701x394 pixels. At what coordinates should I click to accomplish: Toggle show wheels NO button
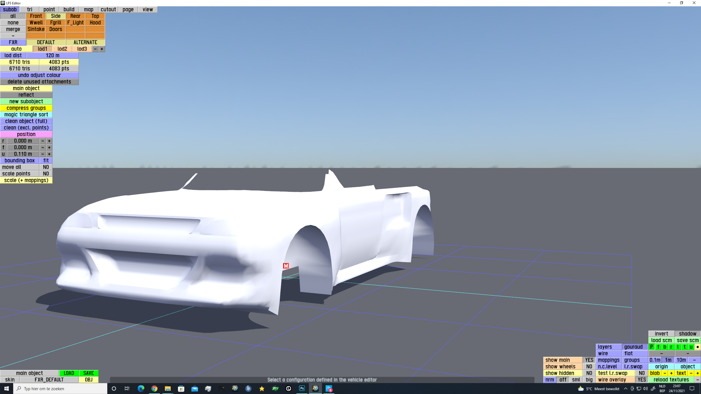coord(589,367)
